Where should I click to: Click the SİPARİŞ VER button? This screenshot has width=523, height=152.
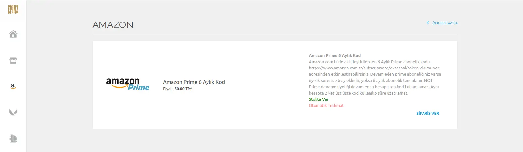[x=427, y=113]
